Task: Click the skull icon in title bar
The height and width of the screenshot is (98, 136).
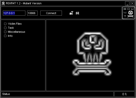Action: [3, 4]
